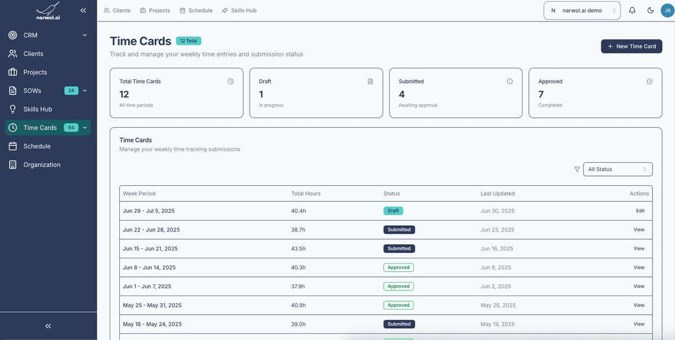Click the filter funnel icon above the table
Viewport: 675px width, 340px height.
click(577, 169)
